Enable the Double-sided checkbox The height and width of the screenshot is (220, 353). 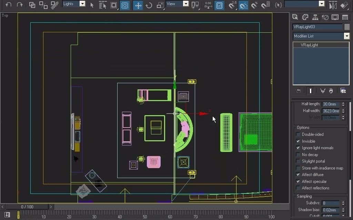298,134
